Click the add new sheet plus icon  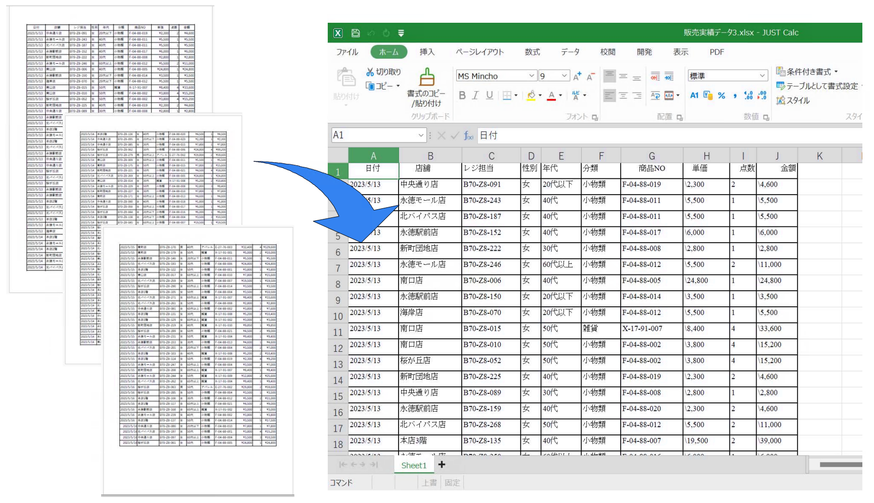click(x=442, y=465)
